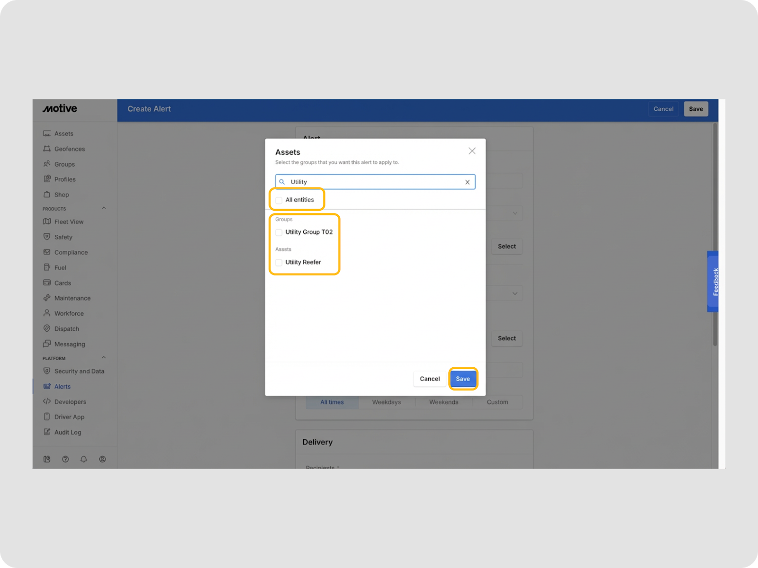
Task: Go to Cards in the sidebar
Action: [63, 283]
